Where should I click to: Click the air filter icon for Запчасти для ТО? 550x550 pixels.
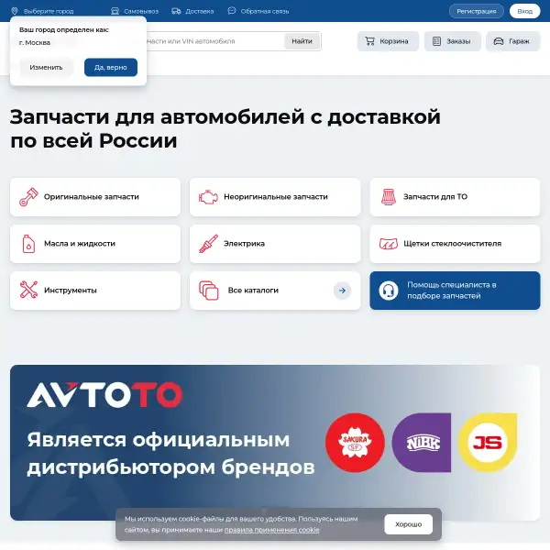coord(389,197)
